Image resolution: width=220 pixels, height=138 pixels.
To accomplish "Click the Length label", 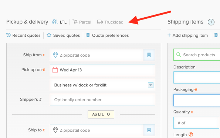I will coord(180,135).
